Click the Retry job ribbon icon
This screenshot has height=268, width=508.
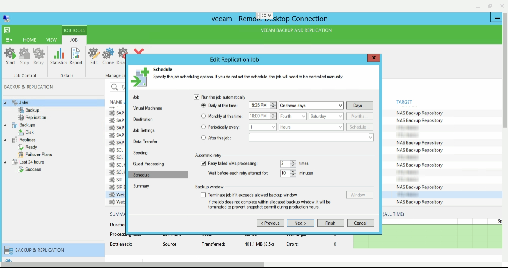pyautogui.click(x=39, y=54)
